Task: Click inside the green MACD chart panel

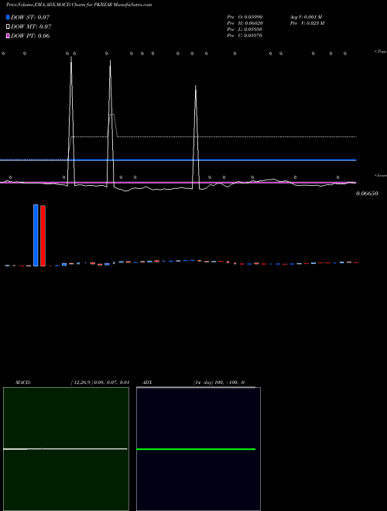Action: (x=66, y=449)
